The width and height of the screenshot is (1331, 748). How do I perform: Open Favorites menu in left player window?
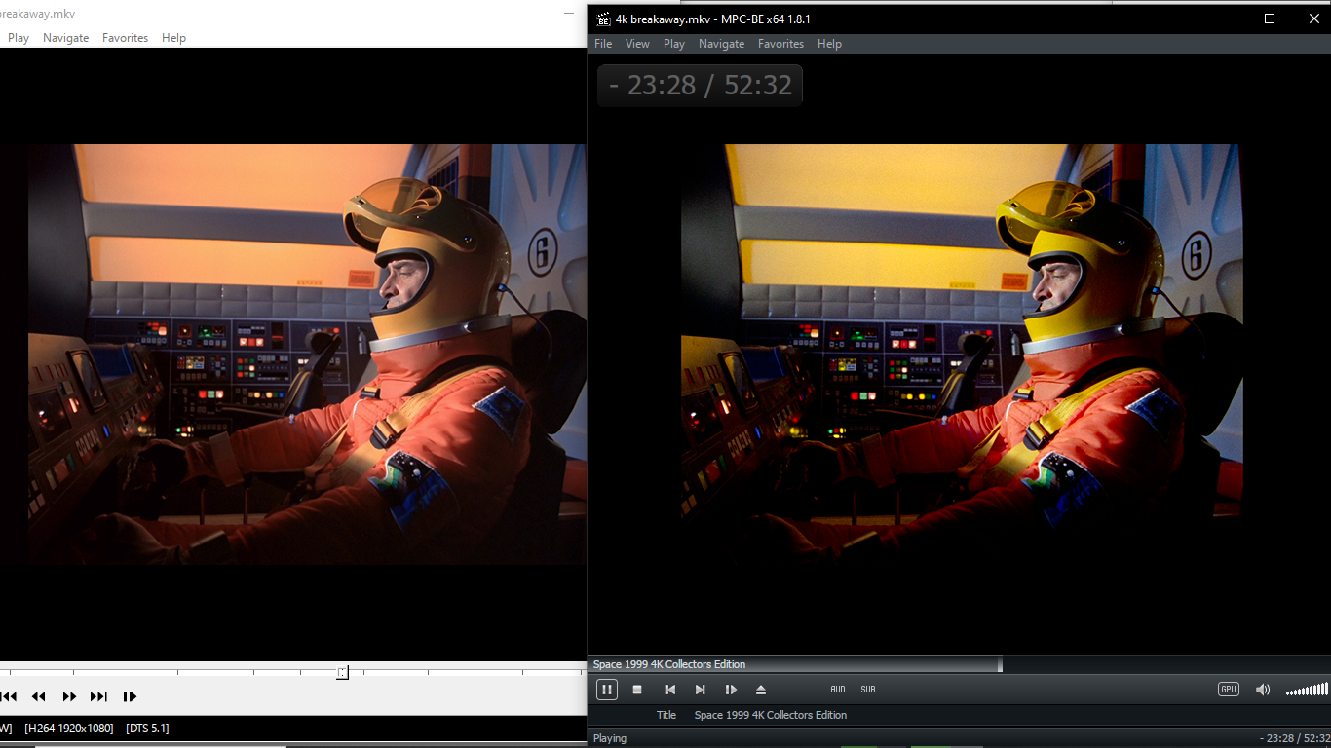[x=125, y=38]
